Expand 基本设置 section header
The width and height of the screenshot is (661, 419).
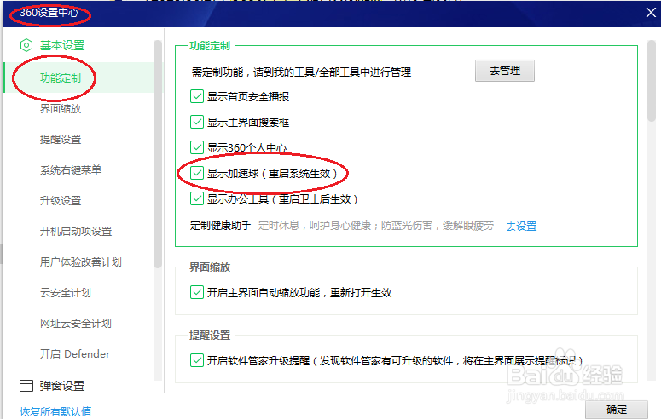62,45
